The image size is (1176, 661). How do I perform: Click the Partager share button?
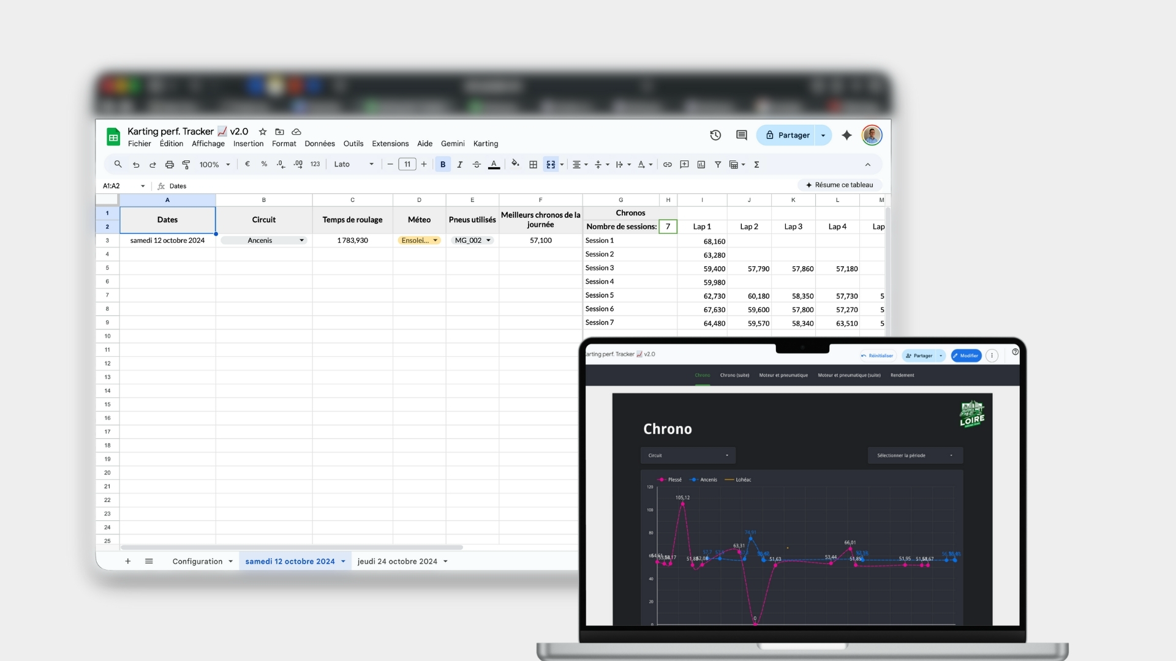click(x=787, y=135)
